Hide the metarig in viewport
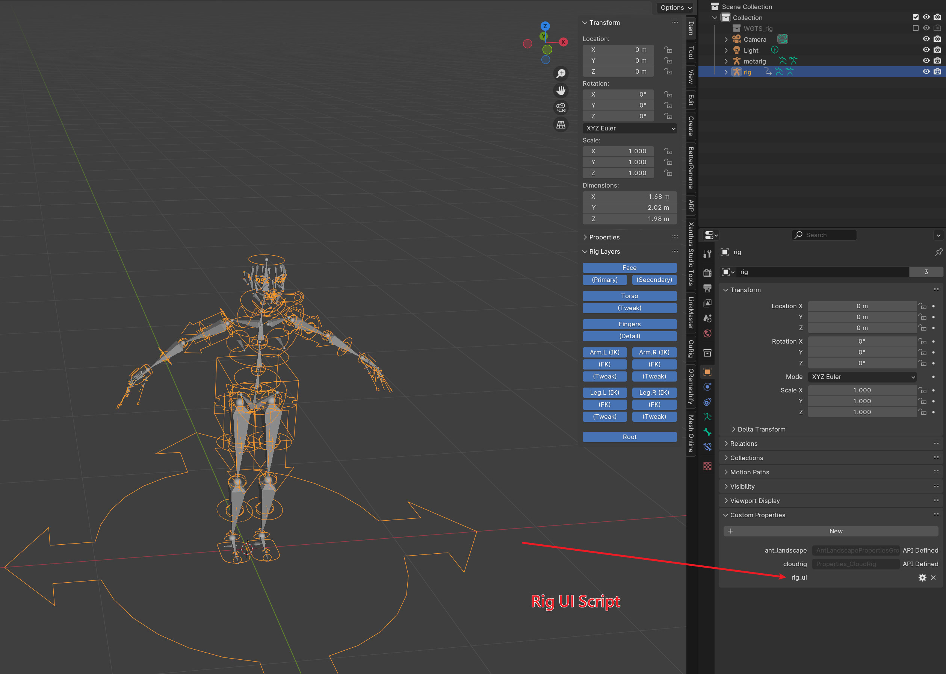This screenshot has height=674, width=946. tap(926, 61)
